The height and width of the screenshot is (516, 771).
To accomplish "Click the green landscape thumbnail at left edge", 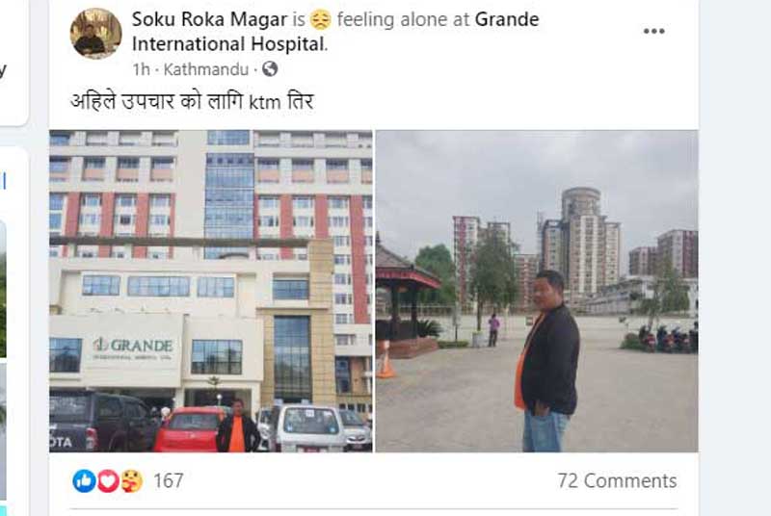I will [x=3, y=289].
